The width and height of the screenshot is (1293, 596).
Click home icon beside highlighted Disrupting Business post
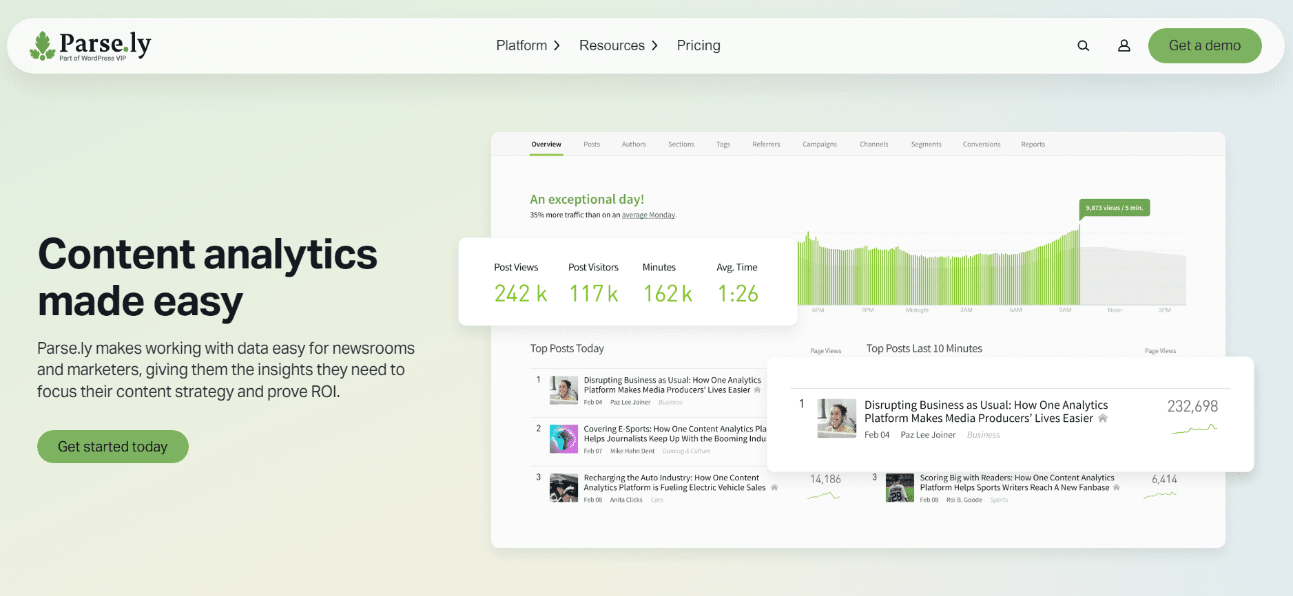(1103, 418)
